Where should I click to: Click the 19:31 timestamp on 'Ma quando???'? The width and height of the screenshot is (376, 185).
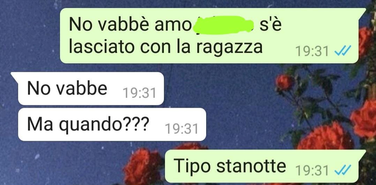[182, 129]
